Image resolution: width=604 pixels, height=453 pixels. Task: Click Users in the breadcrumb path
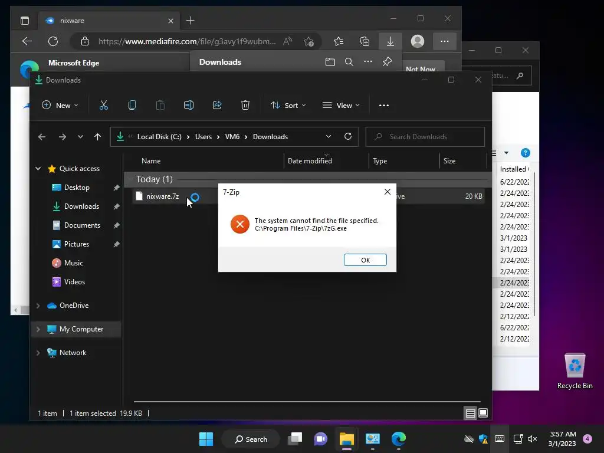tap(203, 137)
